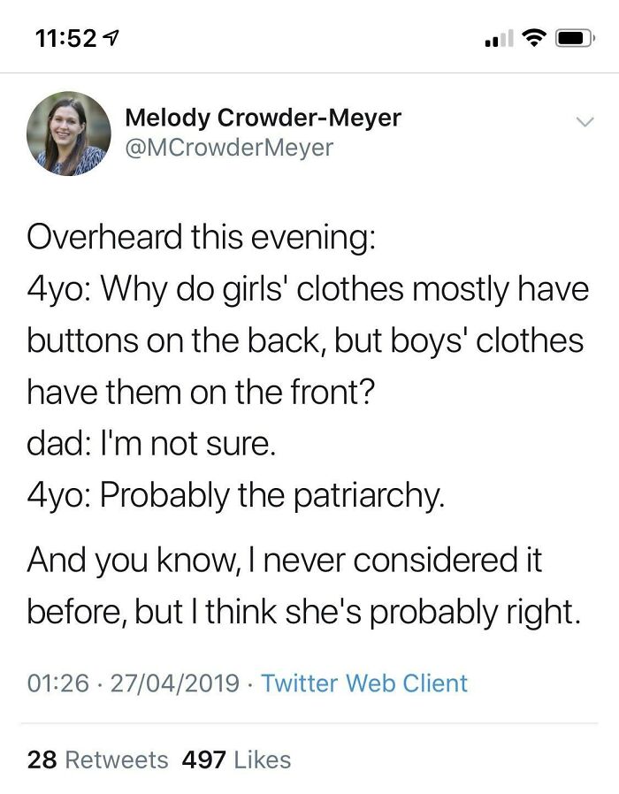Image resolution: width=619 pixels, height=794 pixels.
Task: Tap the Wi-Fi status icon
Action: (535, 38)
